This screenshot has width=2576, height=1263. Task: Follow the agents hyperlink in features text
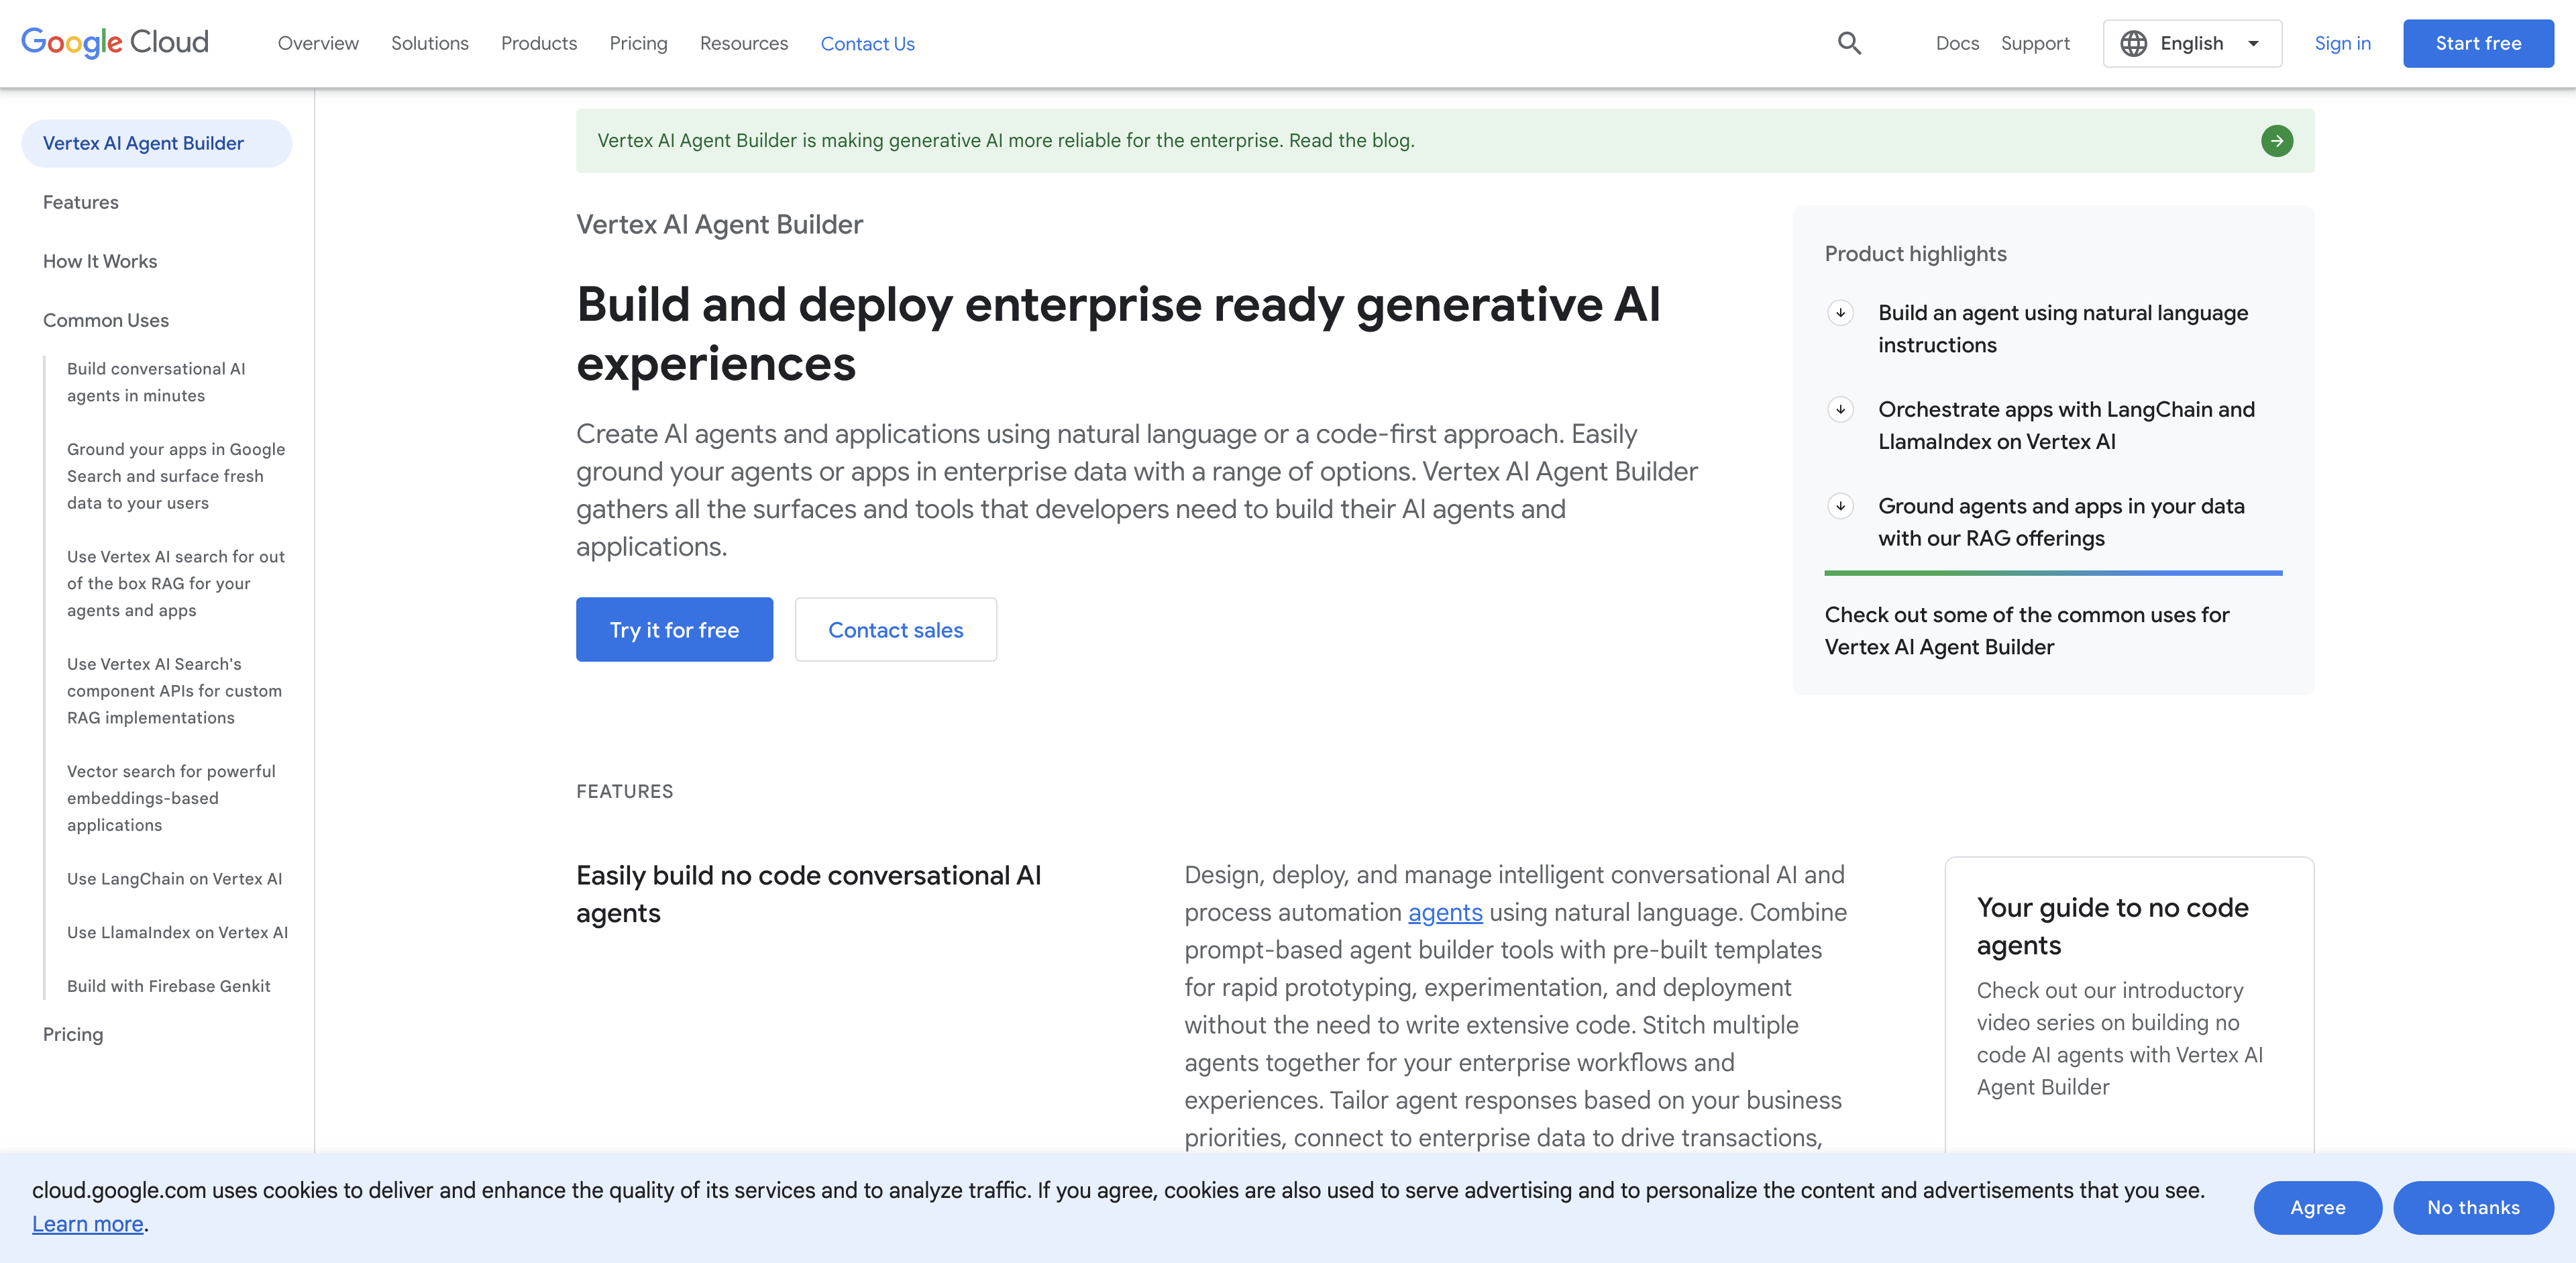click(1445, 912)
